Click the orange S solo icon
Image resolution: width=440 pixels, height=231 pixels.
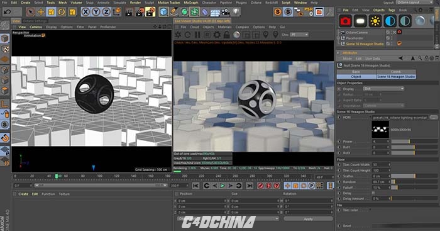point(278,12)
